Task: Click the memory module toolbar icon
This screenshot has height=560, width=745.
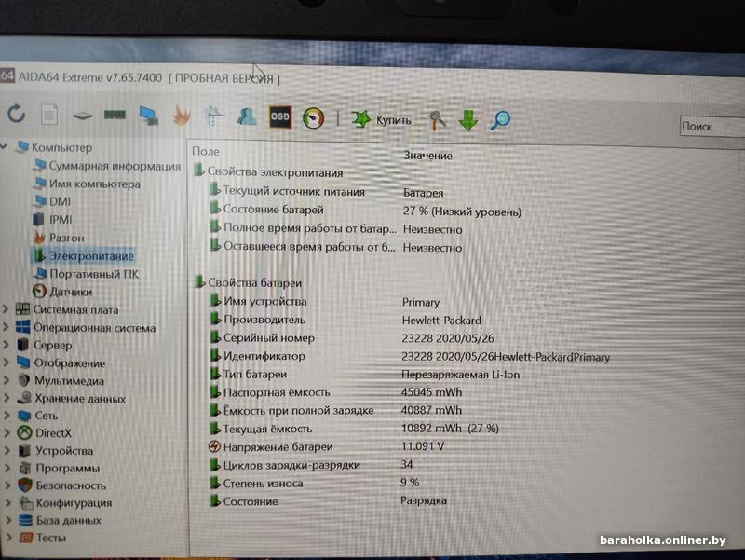Action: click(115, 115)
